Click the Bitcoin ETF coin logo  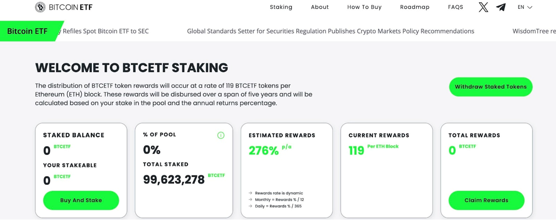[41, 7]
